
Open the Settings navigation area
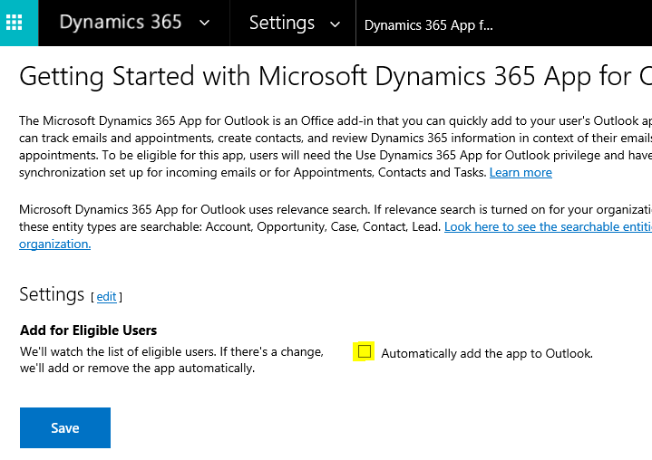(x=281, y=23)
